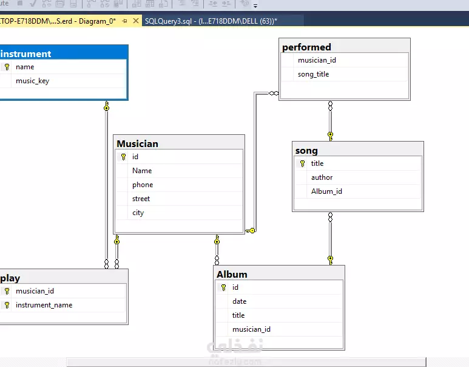The width and height of the screenshot is (469, 367).
Task: Select the song table header
Action: pos(358,150)
